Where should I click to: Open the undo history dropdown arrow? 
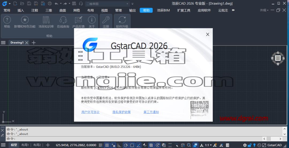(x=61, y=3)
